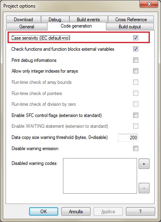
Task: Click the plus button to add warning code
Action: tap(144, 164)
